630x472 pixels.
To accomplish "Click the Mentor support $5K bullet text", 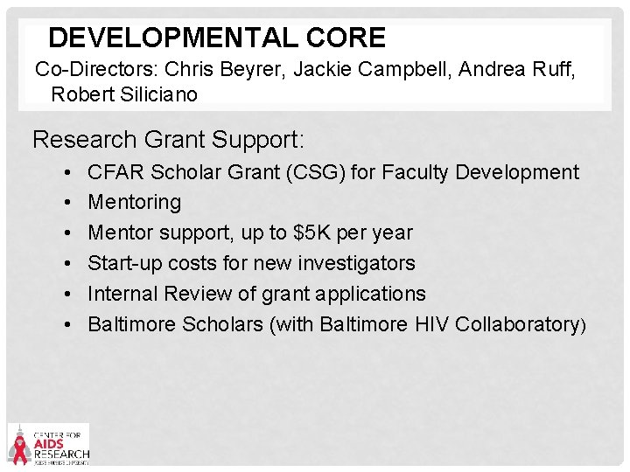I will (x=250, y=233).
